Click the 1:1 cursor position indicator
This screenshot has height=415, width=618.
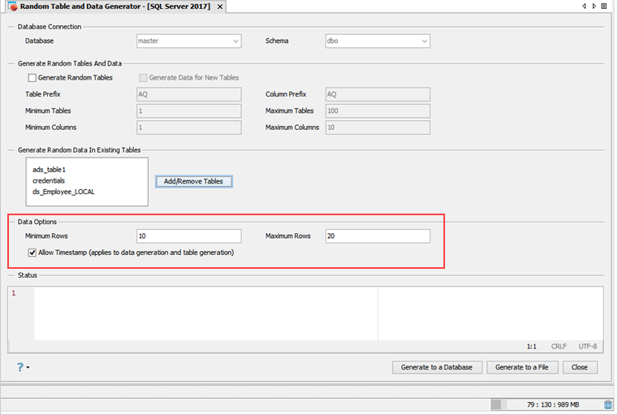click(x=531, y=347)
